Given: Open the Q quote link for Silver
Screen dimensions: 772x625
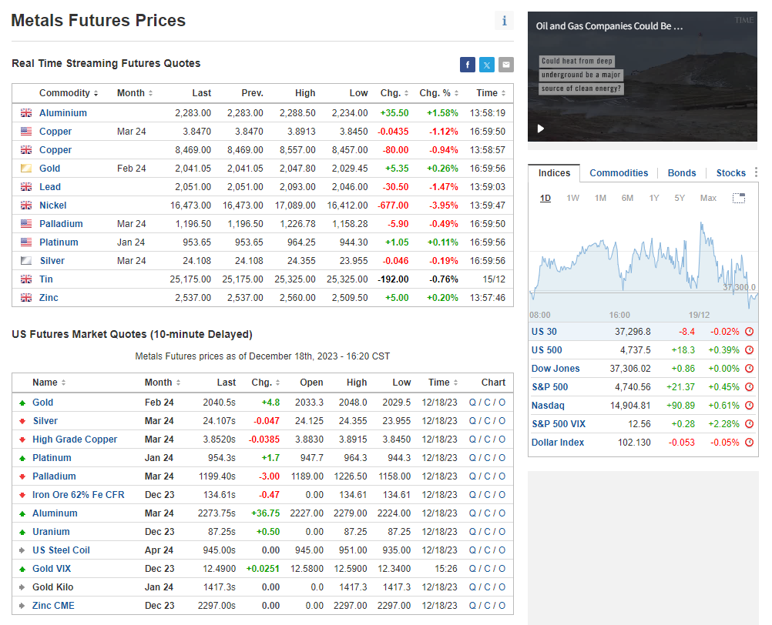Looking at the screenshot, I should tap(472, 421).
